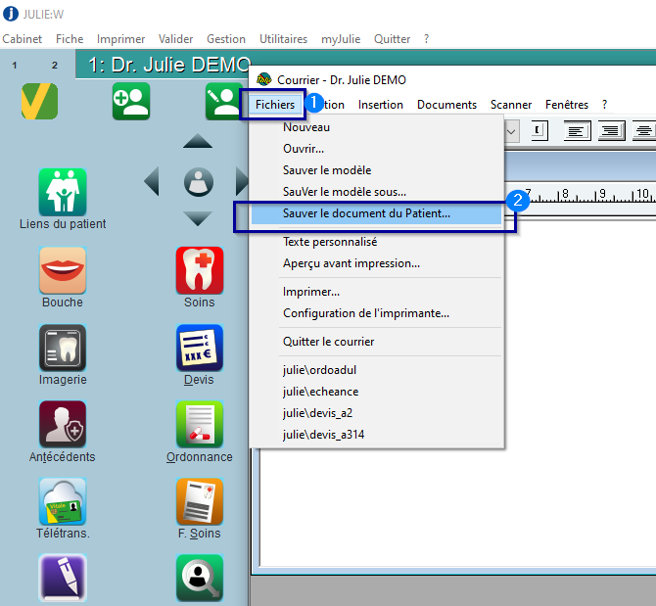Switch to practitioner tab 2
This screenshot has width=656, height=606.
55,66
